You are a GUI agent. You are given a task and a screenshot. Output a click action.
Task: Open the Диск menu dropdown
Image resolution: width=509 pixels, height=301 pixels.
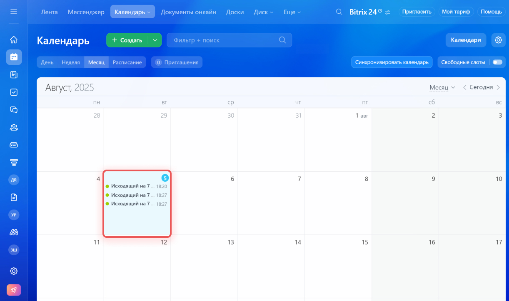(264, 12)
